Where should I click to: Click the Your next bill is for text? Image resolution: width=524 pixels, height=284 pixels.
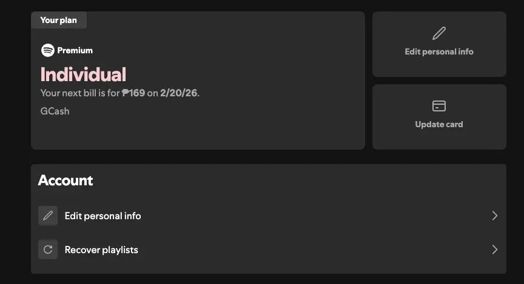click(80, 93)
